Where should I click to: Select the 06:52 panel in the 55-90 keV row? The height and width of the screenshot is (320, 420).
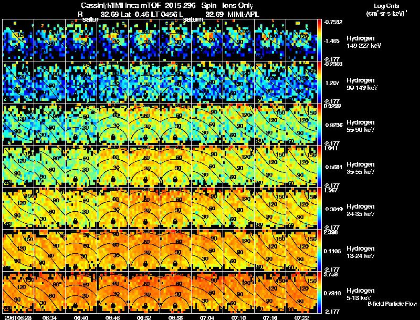[144, 124]
